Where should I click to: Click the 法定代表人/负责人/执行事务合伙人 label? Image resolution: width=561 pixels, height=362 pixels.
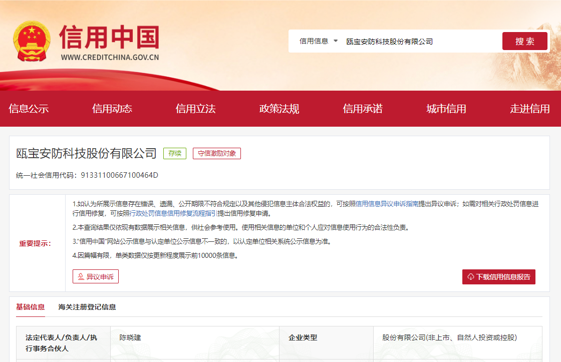point(61,342)
